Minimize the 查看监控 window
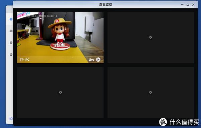 [x=182, y=5]
